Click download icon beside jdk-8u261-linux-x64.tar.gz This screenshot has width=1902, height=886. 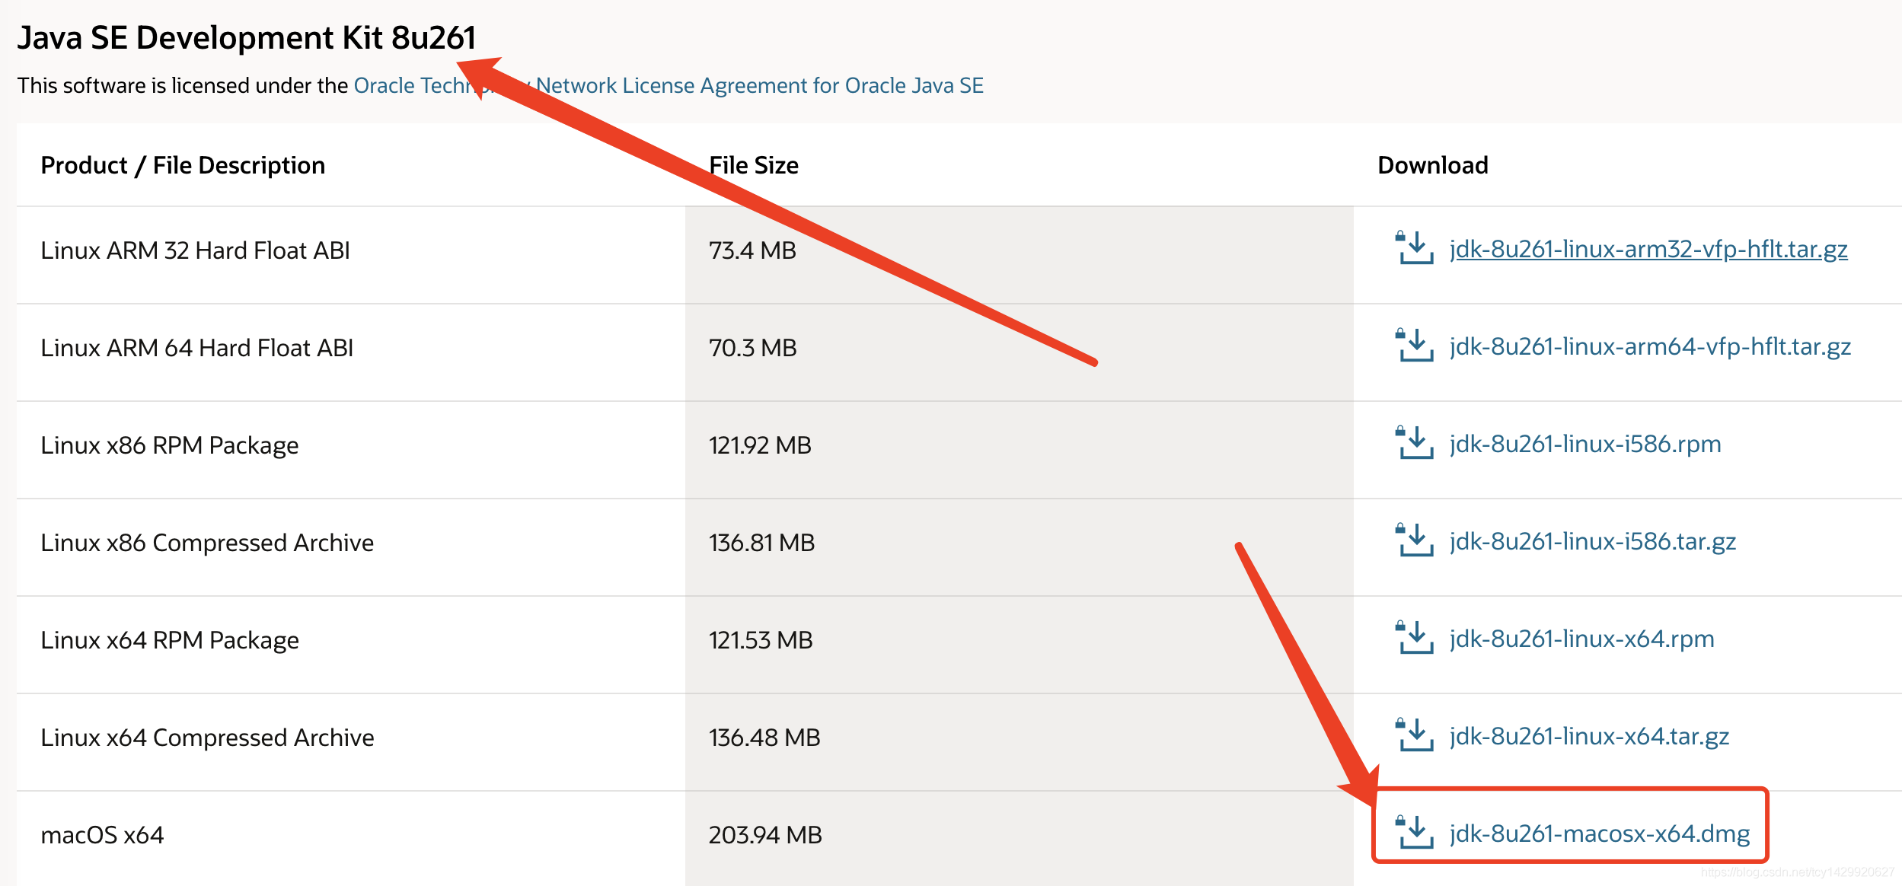coord(1414,735)
